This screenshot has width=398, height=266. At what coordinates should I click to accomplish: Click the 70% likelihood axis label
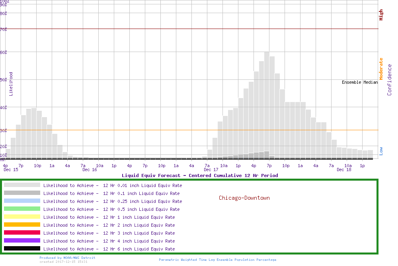pos(4,29)
